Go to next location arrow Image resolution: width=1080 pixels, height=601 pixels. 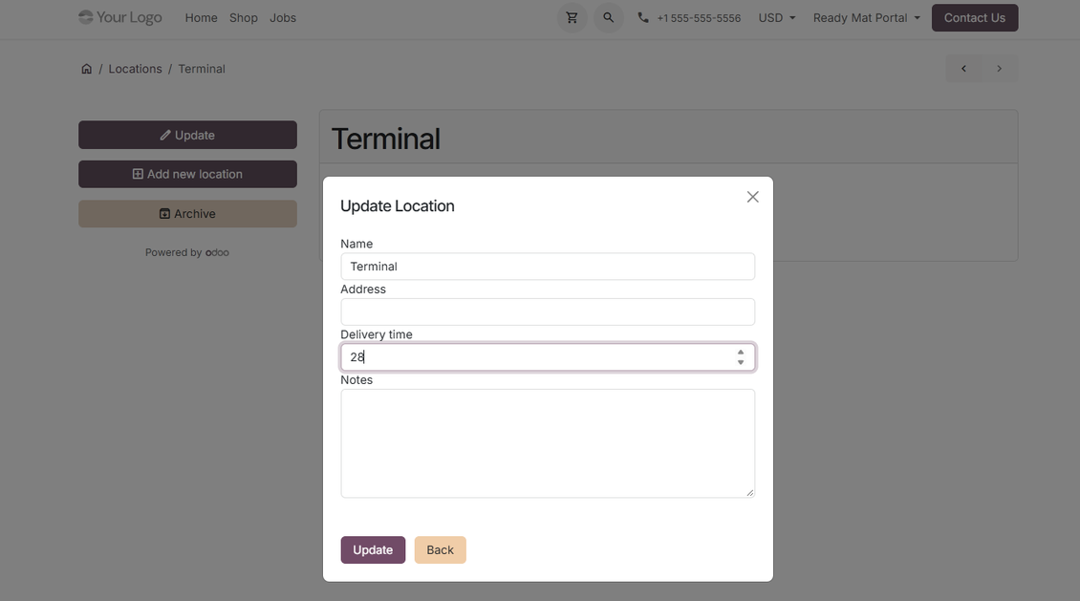click(1000, 69)
